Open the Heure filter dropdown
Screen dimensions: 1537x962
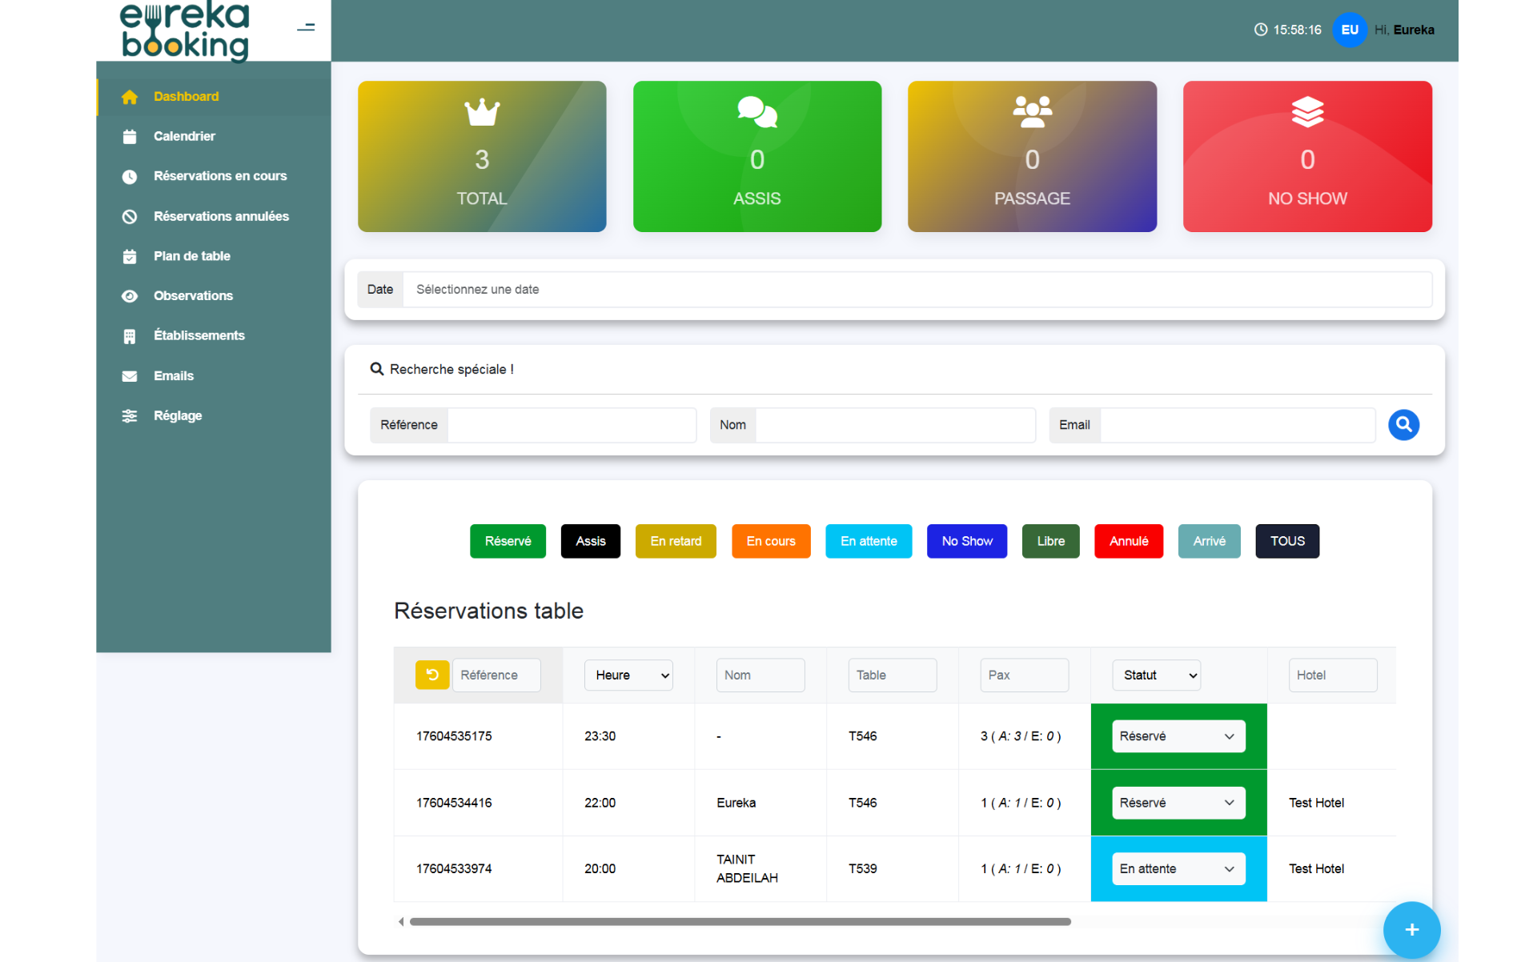tap(628, 675)
